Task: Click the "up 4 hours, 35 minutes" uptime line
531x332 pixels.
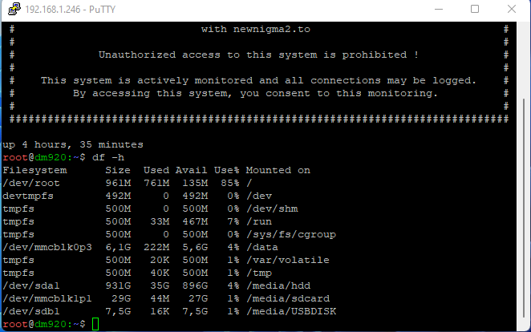Action: [x=73, y=144]
